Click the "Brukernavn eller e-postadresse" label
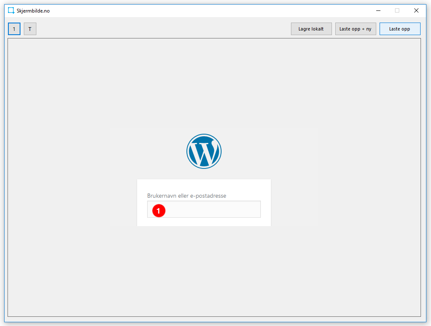Image resolution: width=431 pixels, height=326 pixels. (x=186, y=196)
